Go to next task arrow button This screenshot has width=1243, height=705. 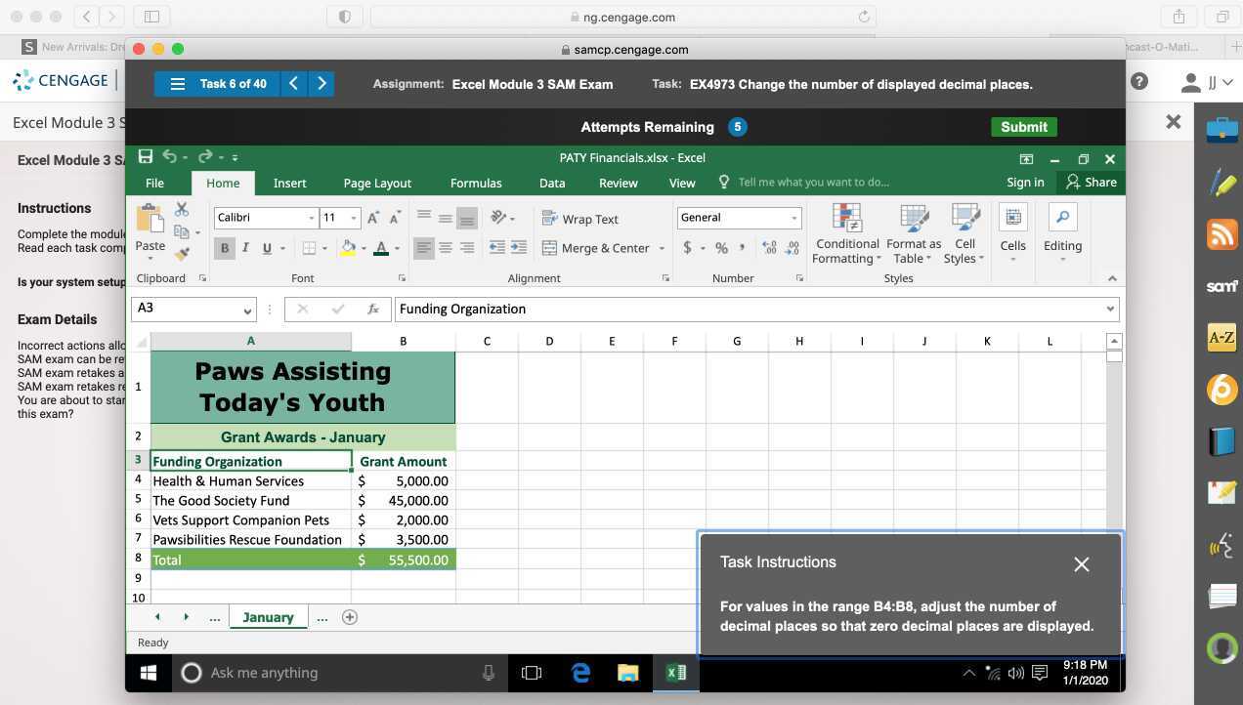[321, 84]
